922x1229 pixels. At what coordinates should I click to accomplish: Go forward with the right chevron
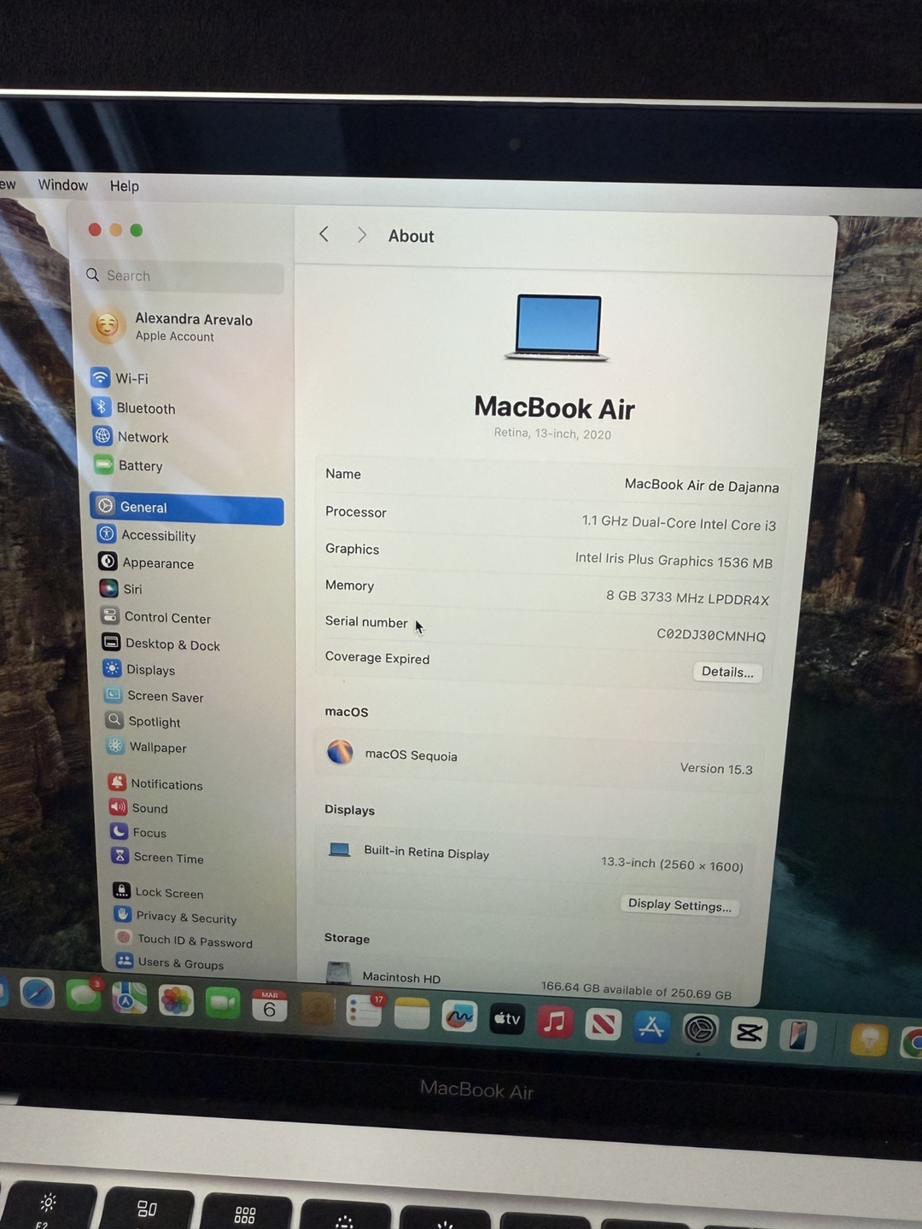coord(362,235)
